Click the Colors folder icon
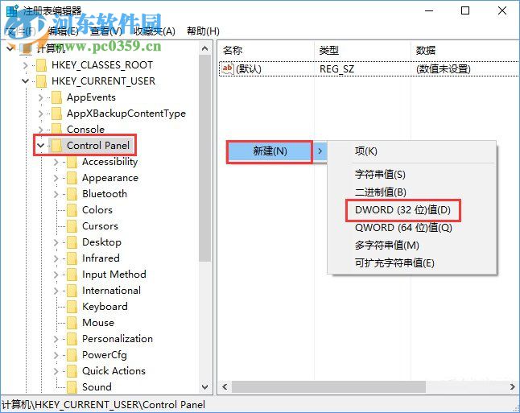520x413 pixels. pos(72,210)
